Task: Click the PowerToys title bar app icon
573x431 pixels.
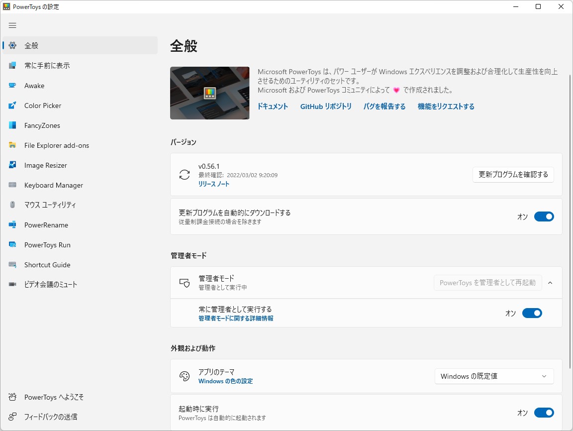Action: 6,6
